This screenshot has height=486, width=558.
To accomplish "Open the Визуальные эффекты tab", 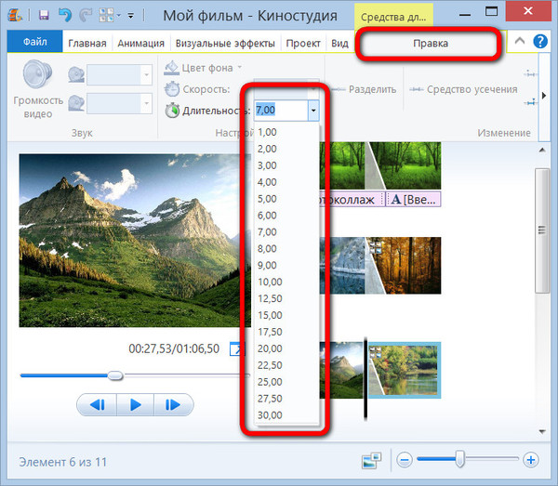I will pos(223,43).
